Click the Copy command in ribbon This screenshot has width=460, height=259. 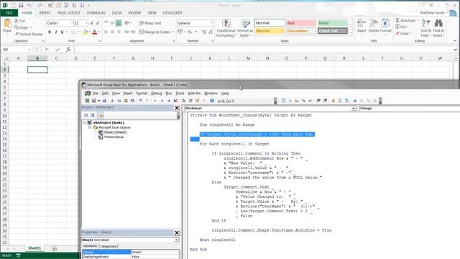click(x=22, y=27)
